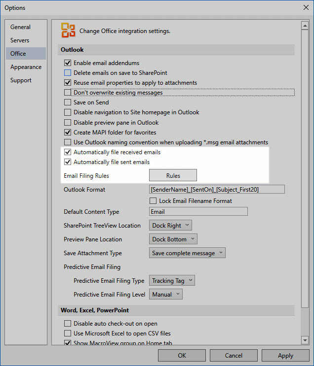
Task: Uncheck Enable email addendums
Action: click(68, 63)
